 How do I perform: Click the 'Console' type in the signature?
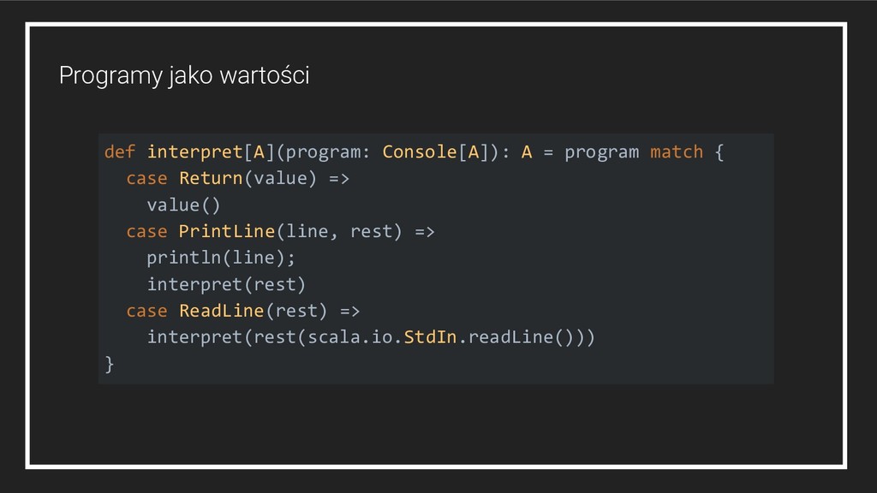420,152
